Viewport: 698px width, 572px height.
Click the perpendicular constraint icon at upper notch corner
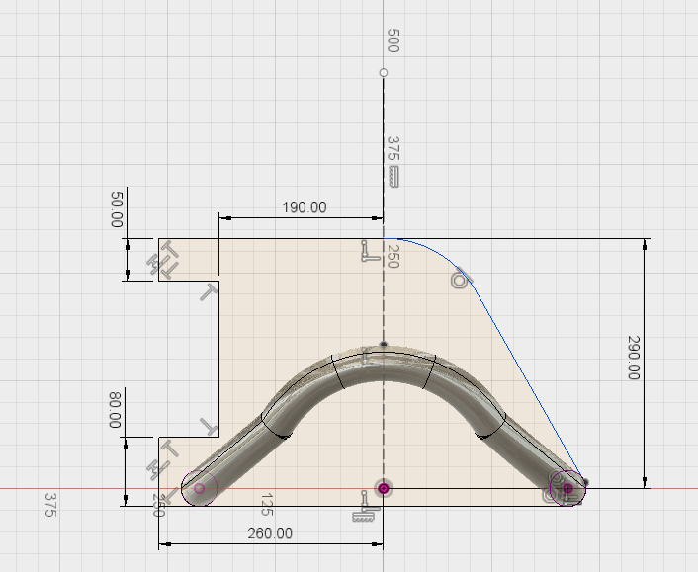(x=209, y=292)
